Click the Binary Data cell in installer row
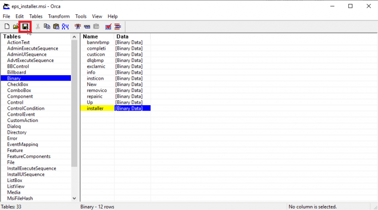The height and width of the screenshot is (210, 378). click(x=132, y=108)
